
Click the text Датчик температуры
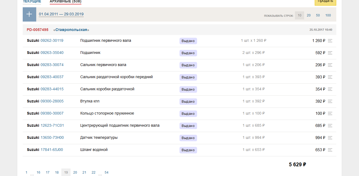99,138
